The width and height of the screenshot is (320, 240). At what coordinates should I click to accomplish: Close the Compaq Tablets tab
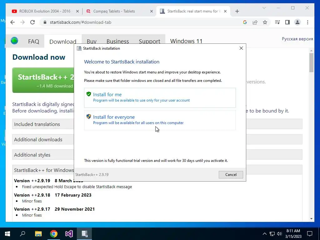point(152,11)
